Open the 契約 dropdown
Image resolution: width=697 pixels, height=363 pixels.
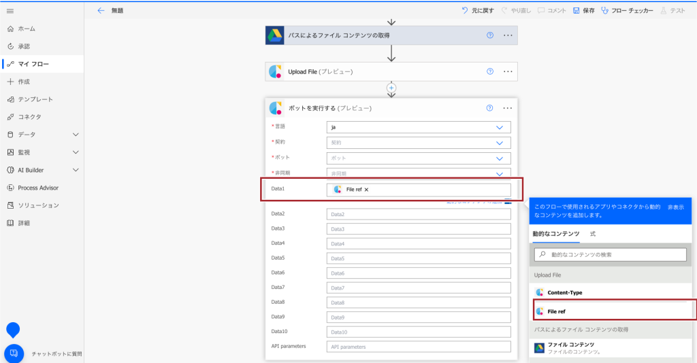pyautogui.click(x=500, y=143)
